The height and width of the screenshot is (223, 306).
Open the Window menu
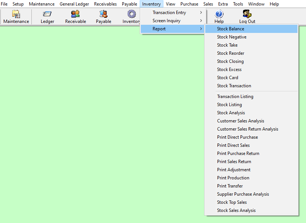coord(256,4)
